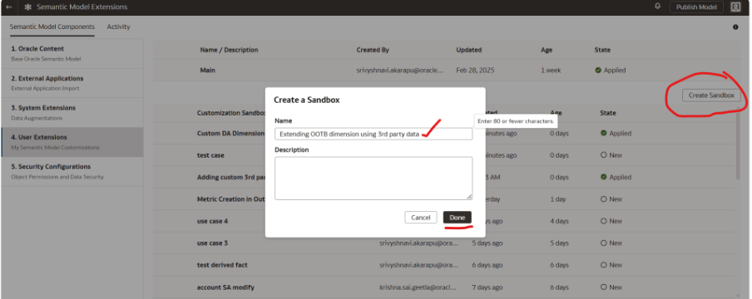Switch to the Activity tab
The width and height of the screenshot is (752, 299).
pyautogui.click(x=118, y=27)
